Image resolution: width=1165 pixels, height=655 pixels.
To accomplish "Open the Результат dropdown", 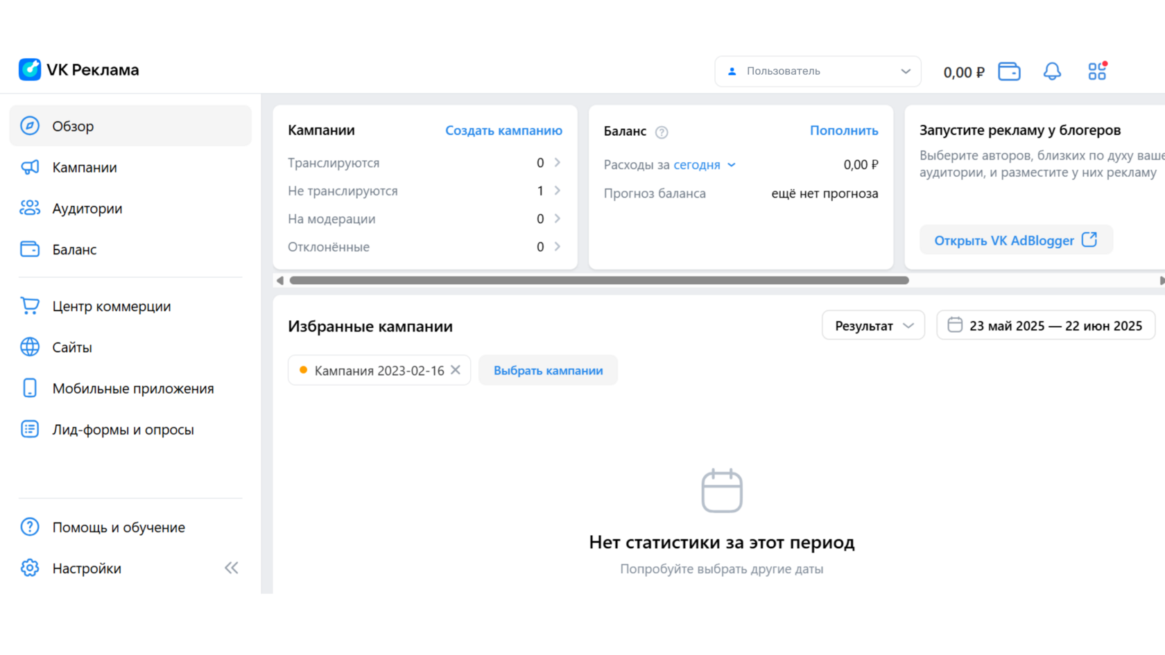I will (x=873, y=325).
